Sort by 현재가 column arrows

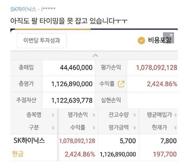[x=175, y=127]
